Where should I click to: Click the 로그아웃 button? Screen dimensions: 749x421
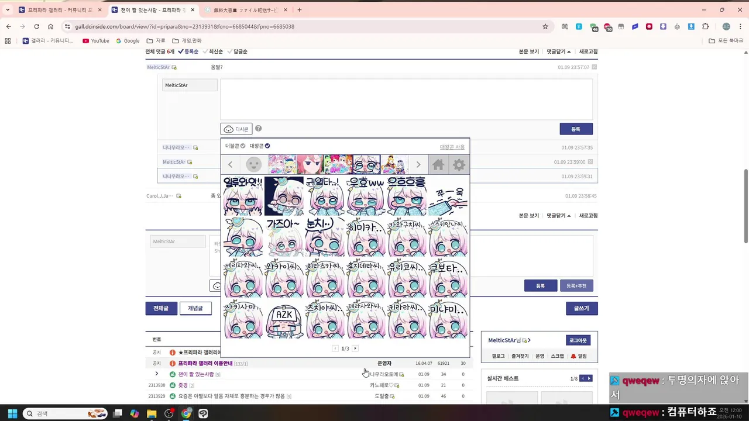578,340
